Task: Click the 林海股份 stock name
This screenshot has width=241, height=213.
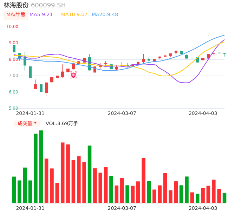Action: pyautogui.click(x=16, y=5)
